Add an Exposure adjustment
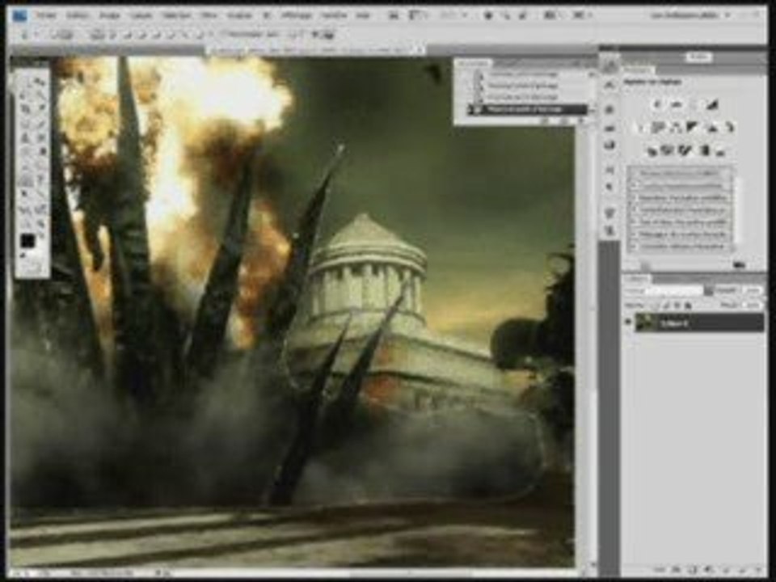 click(712, 104)
